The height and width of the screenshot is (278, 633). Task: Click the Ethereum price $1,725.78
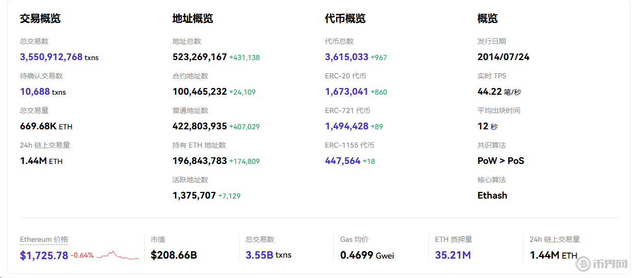click(44, 255)
